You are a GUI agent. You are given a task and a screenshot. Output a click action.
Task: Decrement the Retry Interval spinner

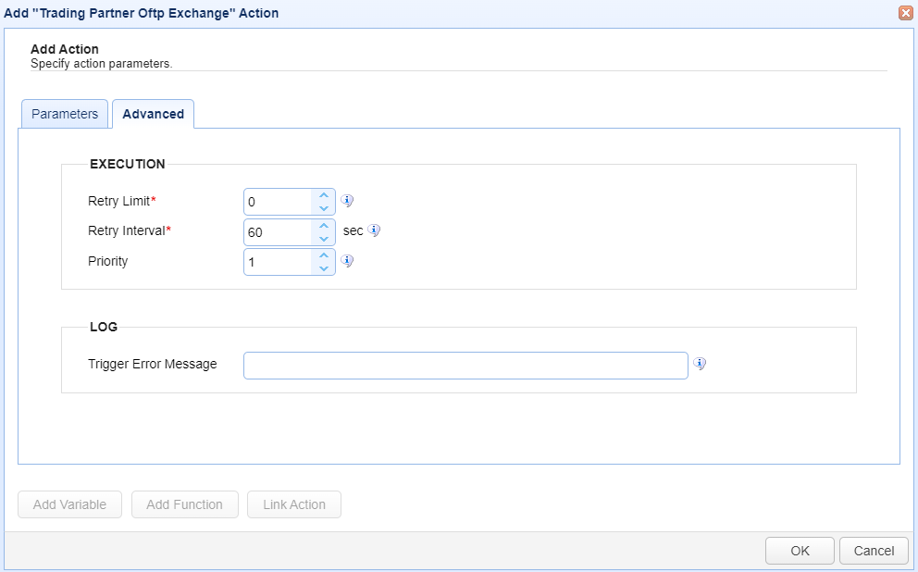(x=323, y=238)
